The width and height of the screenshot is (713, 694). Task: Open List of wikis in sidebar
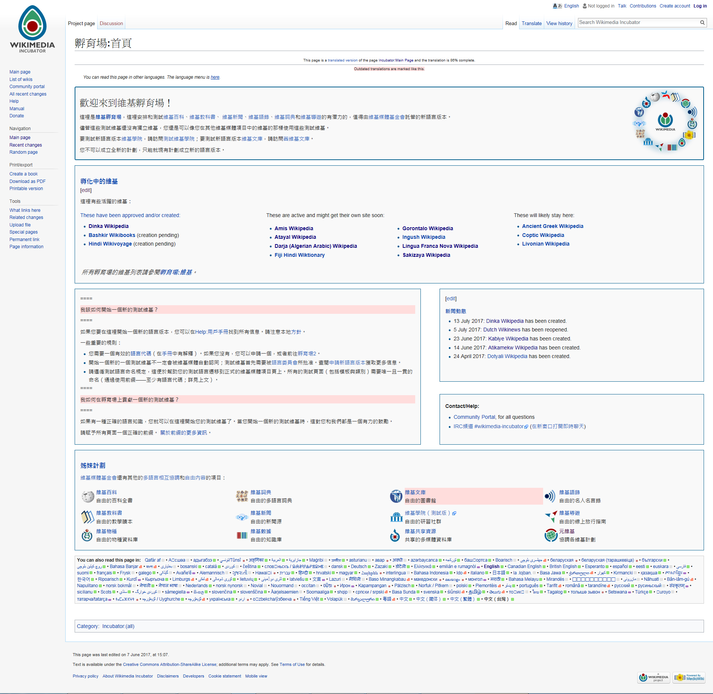(21, 79)
